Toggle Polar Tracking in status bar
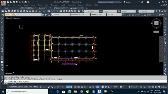This screenshot has width=168, height=94. pyautogui.click(x=58, y=87)
